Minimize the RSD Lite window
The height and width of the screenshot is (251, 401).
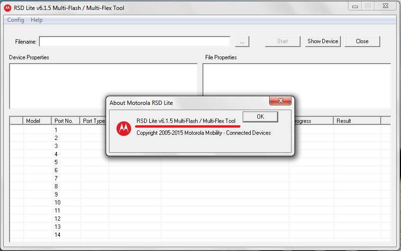point(355,6)
